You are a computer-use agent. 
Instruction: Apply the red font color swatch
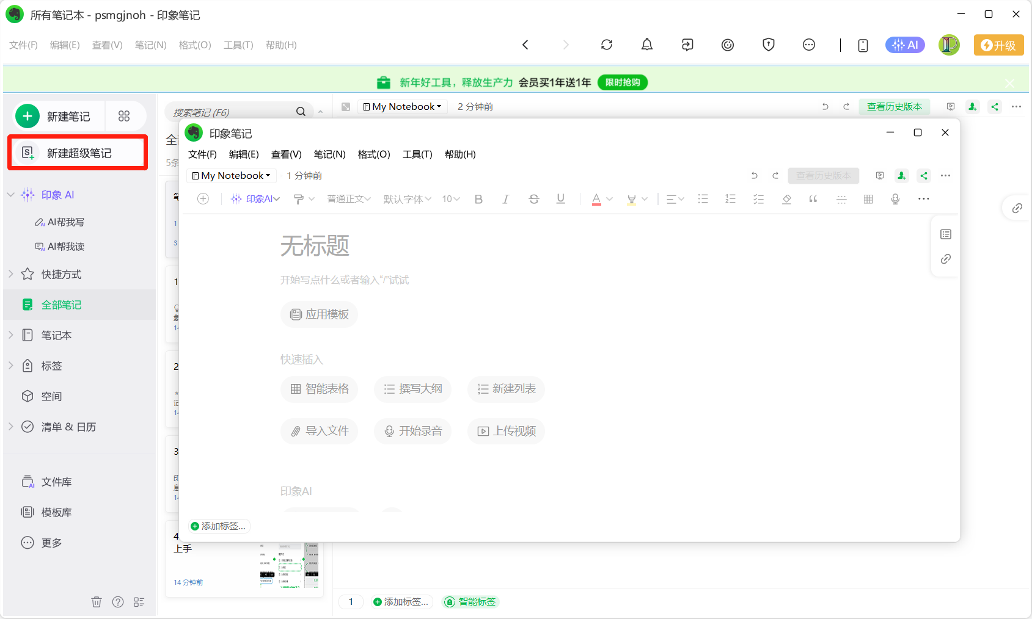click(x=596, y=199)
